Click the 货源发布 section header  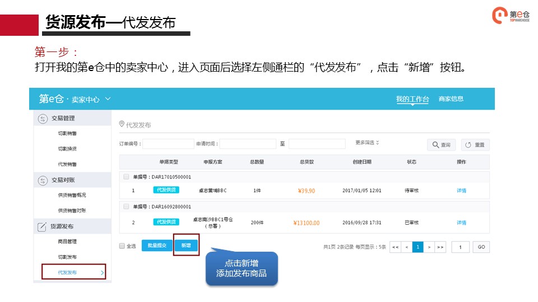[72, 226]
